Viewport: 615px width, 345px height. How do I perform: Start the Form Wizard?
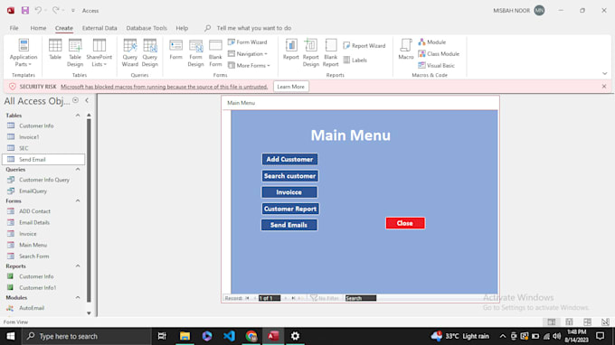[x=248, y=42]
